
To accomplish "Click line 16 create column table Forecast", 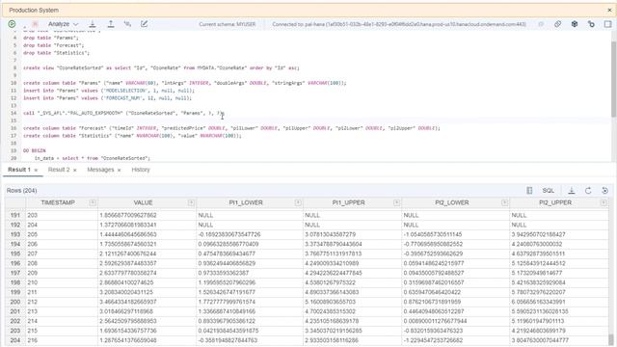I will coord(231,128).
